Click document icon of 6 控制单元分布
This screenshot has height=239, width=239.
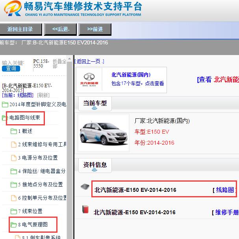14,198
